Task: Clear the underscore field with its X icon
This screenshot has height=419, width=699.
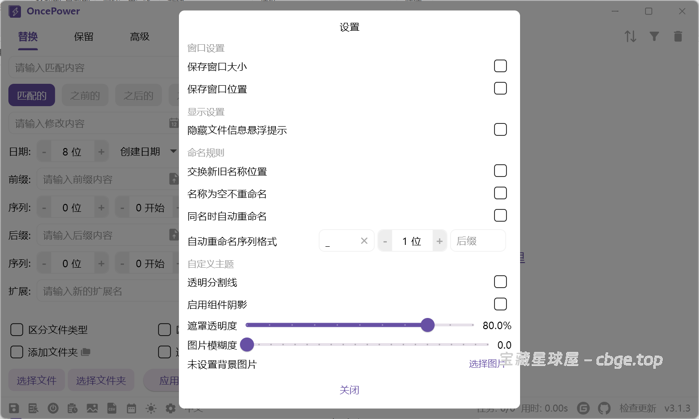Action: click(364, 241)
